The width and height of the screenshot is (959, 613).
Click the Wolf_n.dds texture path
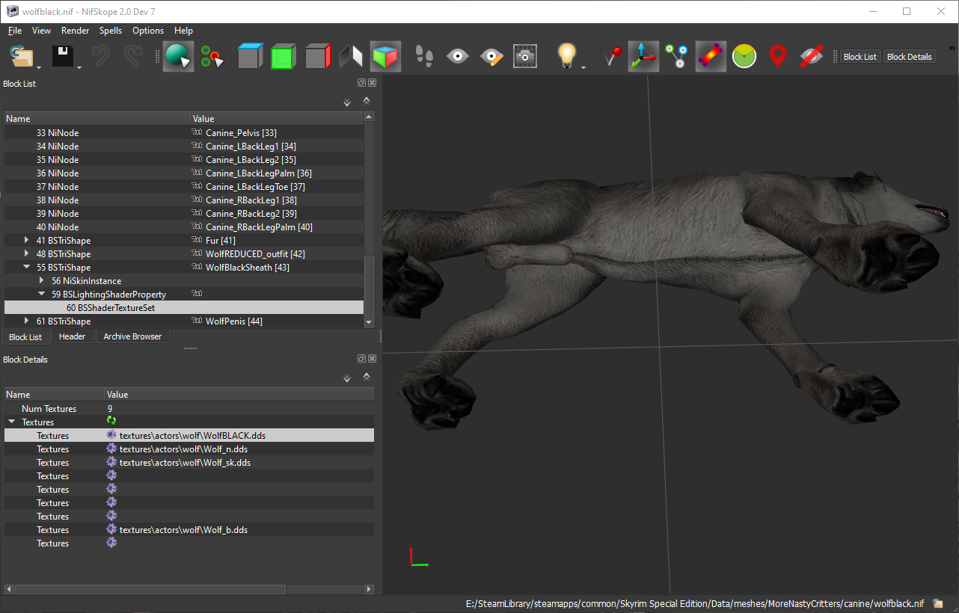(183, 449)
